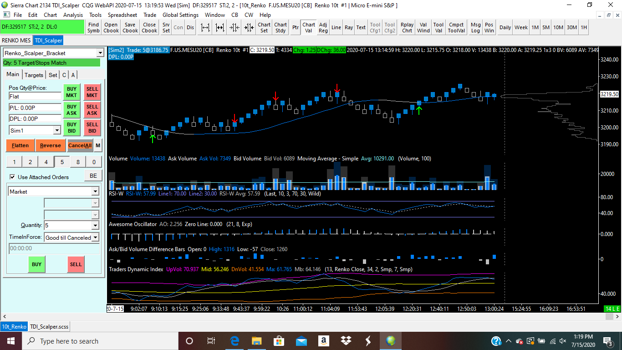Select order quantity button 1
The width and height of the screenshot is (622, 350).
14,162
